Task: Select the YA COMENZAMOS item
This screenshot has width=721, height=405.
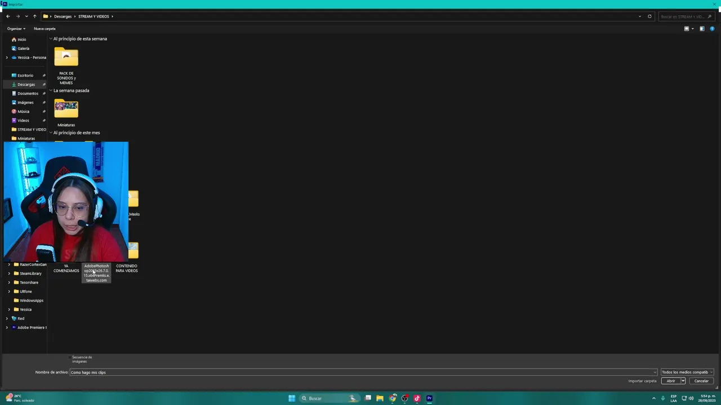Action: tap(66, 268)
